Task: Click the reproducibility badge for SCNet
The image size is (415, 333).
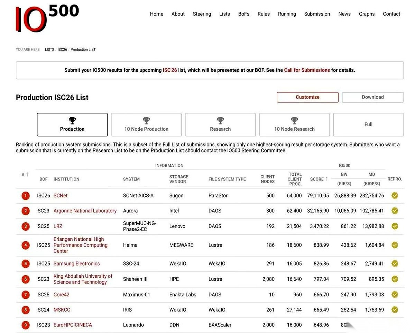Action: click(x=395, y=196)
